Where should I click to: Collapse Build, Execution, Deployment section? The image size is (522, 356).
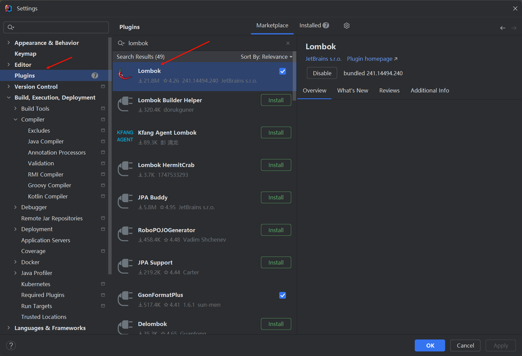[8, 98]
